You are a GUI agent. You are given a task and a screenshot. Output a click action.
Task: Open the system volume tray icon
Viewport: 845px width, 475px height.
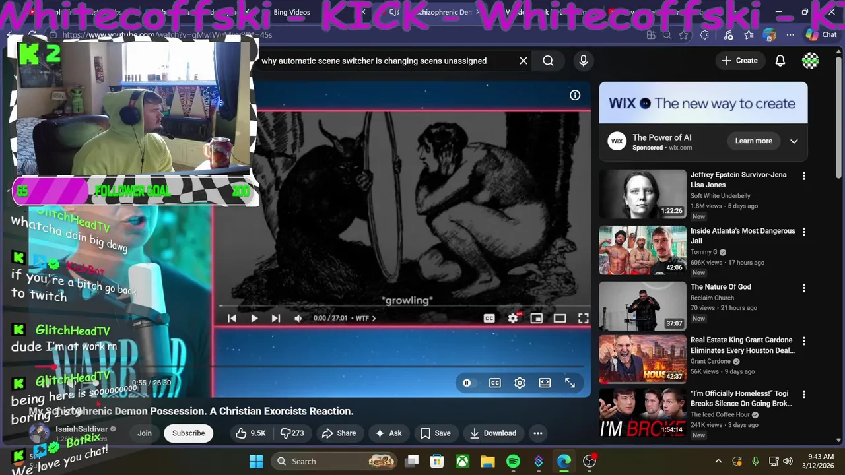coord(788,461)
